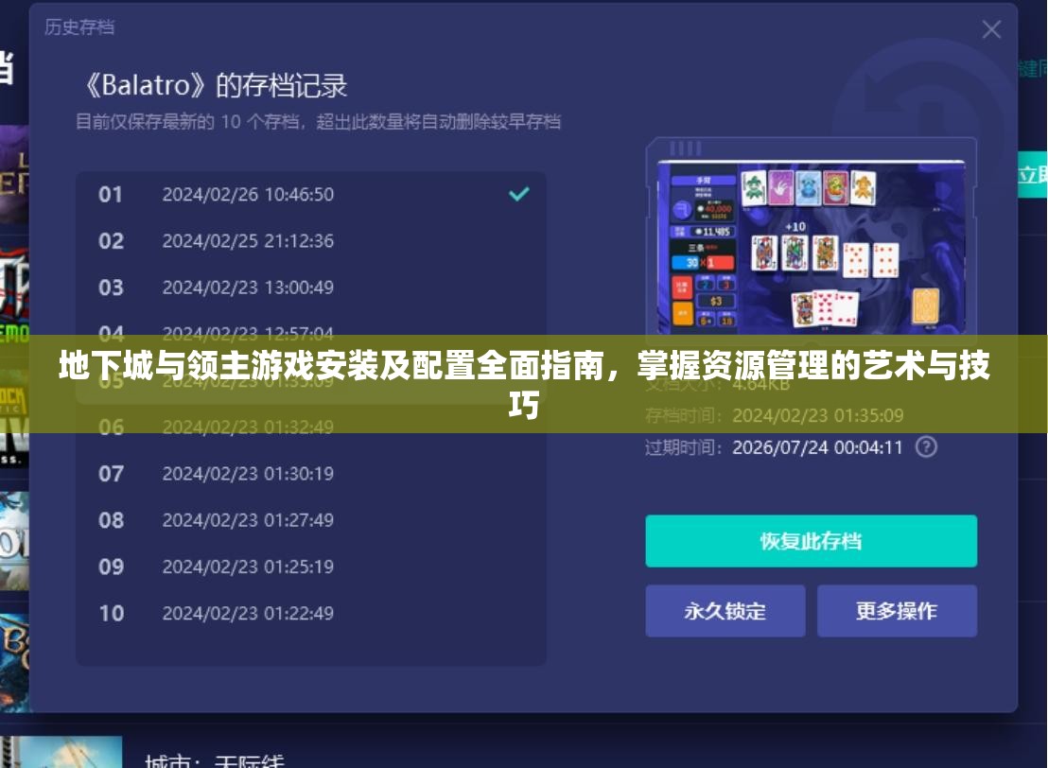Click the checkmark icon on record 01

coord(518,194)
